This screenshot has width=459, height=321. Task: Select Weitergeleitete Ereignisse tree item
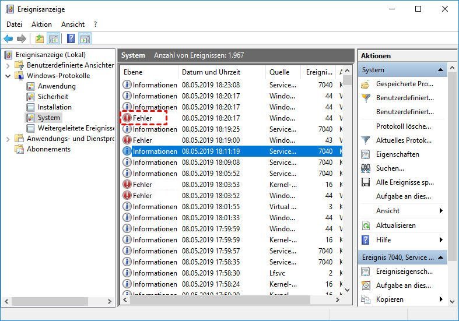click(x=76, y=128)
